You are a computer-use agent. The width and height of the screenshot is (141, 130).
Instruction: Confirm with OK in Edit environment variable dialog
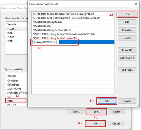pyautogui.click(x=107, y=101)
